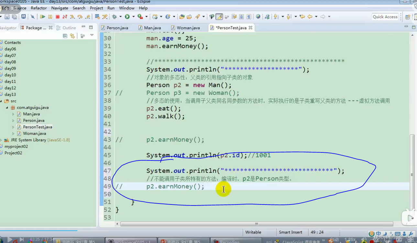
Task: Expand the Woman.java tree node
Action: [x=13, y=133]
